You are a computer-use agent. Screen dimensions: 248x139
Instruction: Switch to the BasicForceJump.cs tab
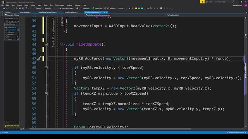[x=71, y=12]
